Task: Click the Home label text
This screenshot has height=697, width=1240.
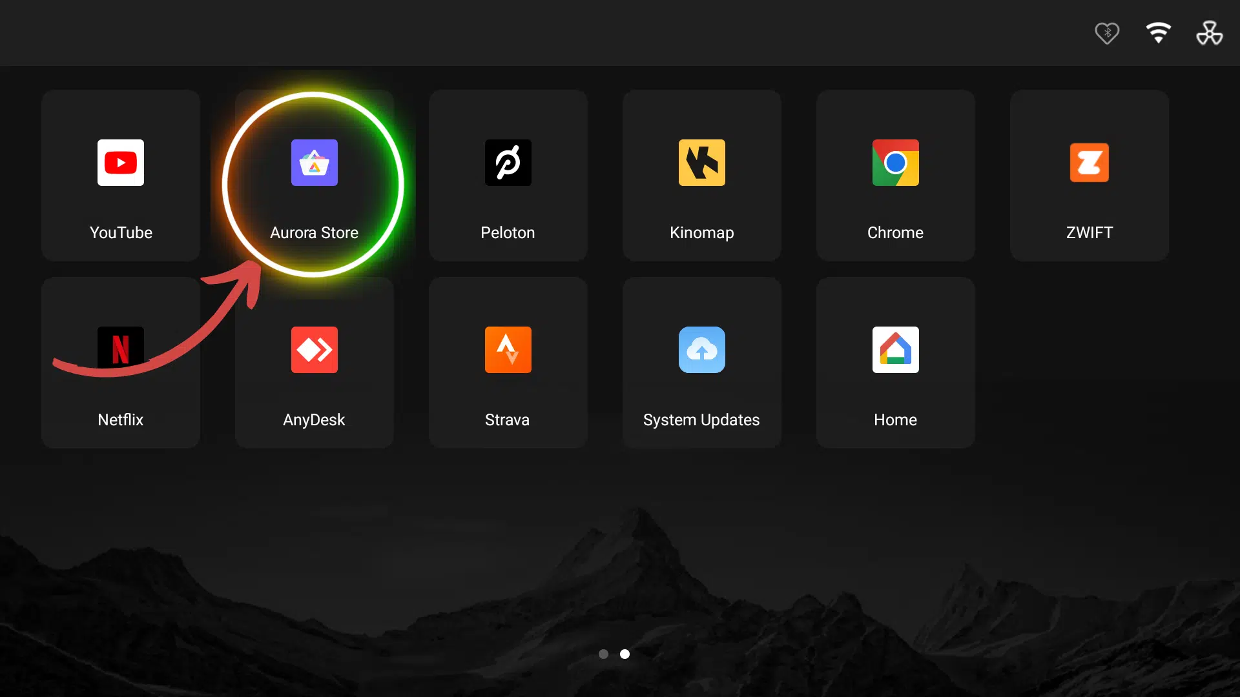Action: [x=895, y=419]
